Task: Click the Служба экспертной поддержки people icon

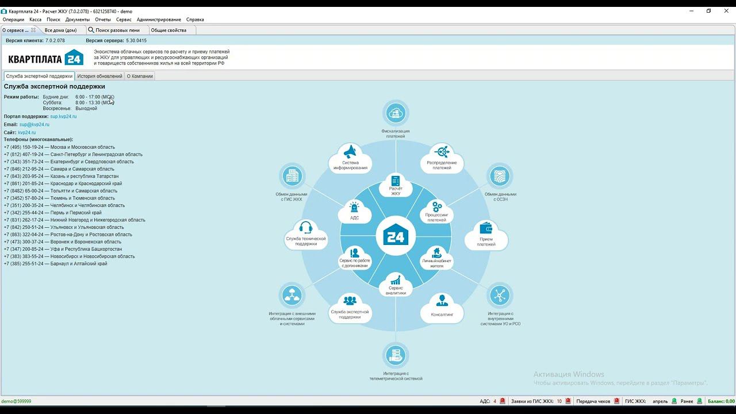Action: pyautogui.click(x=350, y=301)
